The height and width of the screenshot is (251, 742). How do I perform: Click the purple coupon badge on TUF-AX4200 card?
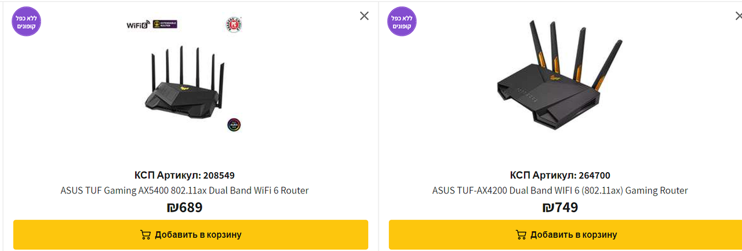tap(402, 22)
